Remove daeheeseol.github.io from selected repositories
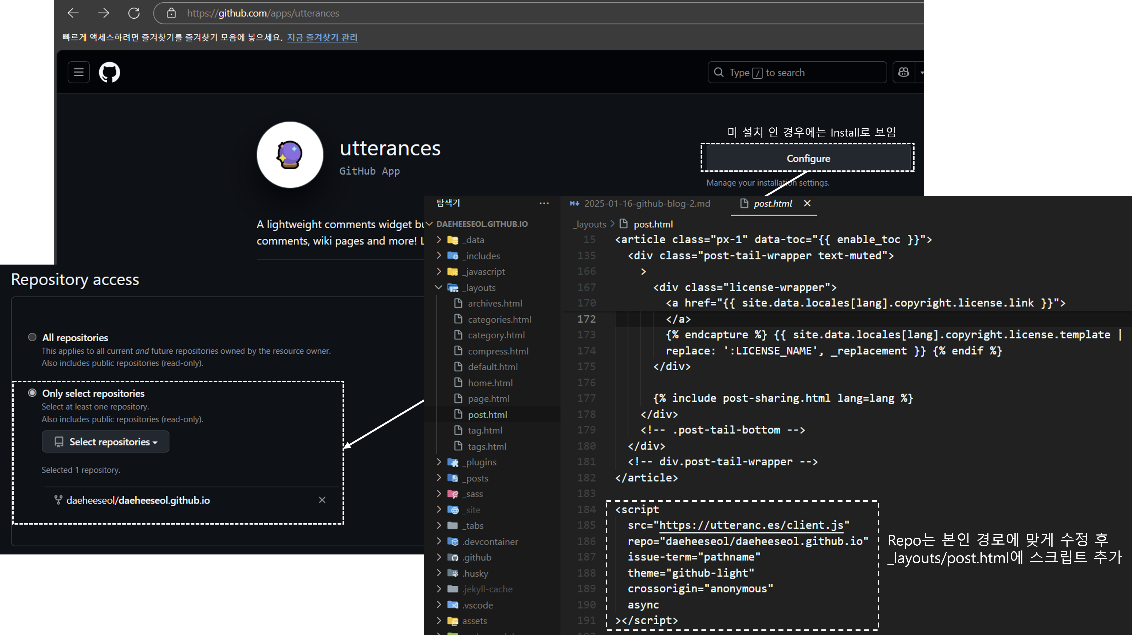Screen dimensions: 1134x635 [322, 500]
